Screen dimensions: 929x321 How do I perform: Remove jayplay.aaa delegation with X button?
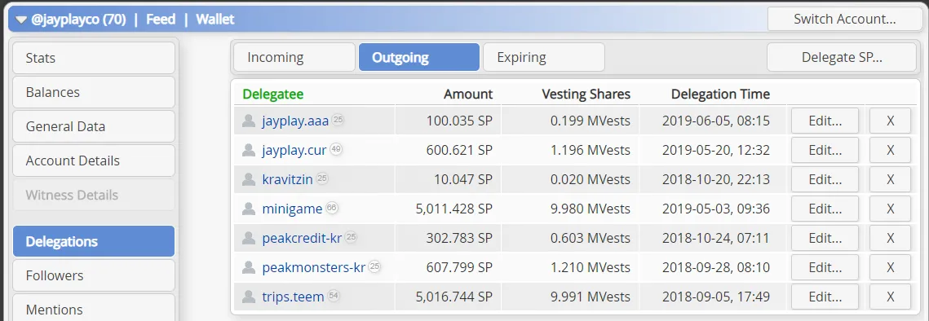tap(890, 121)
